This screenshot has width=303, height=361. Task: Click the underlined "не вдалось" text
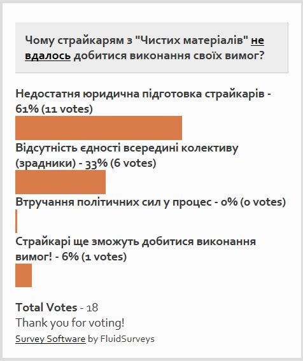click(144, 48)
